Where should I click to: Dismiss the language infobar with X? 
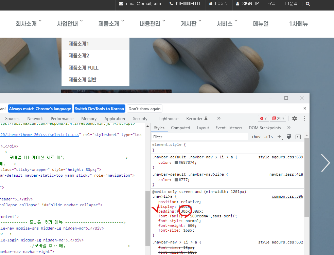click(304, 109)
